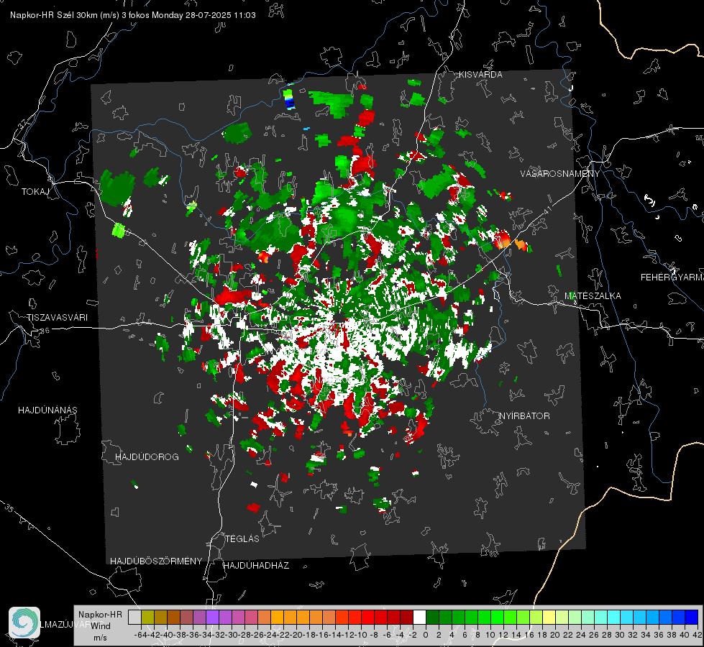Click the TOKAJ label on the map
The height and width of the screenshot is (647, 704).
[x=35, y=192]
